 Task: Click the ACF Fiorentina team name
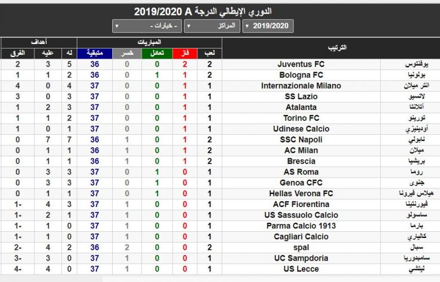tap(301, 204)
